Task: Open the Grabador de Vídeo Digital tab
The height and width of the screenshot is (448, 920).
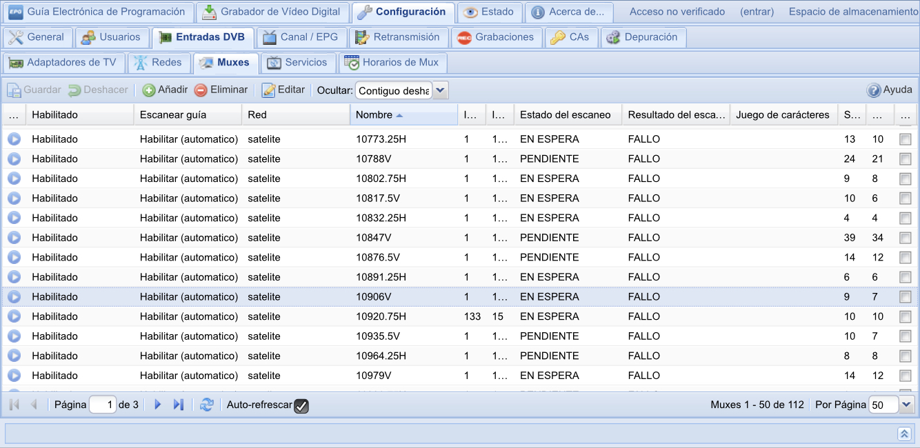Action: click(x=272, y=12)
